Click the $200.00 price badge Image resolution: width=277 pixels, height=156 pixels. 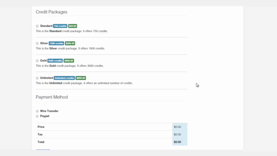pos(70,43)
